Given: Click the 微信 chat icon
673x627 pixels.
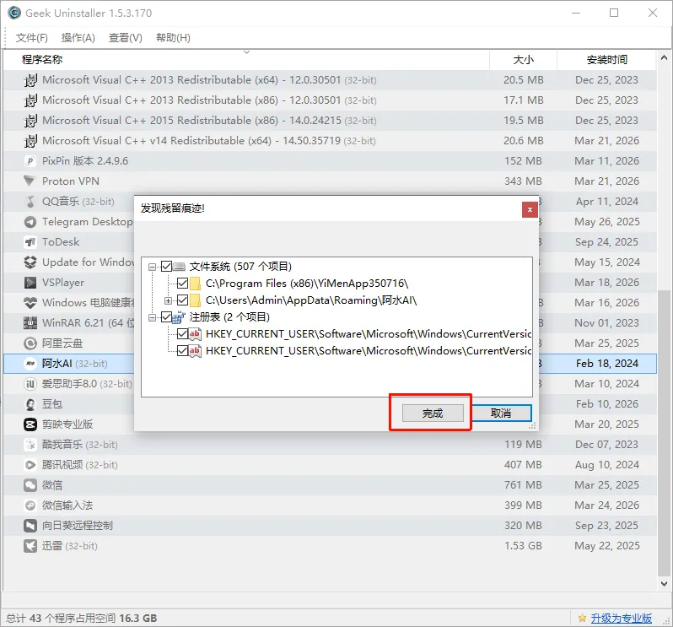Looking at the screenshot, I should tap(30, 485).
